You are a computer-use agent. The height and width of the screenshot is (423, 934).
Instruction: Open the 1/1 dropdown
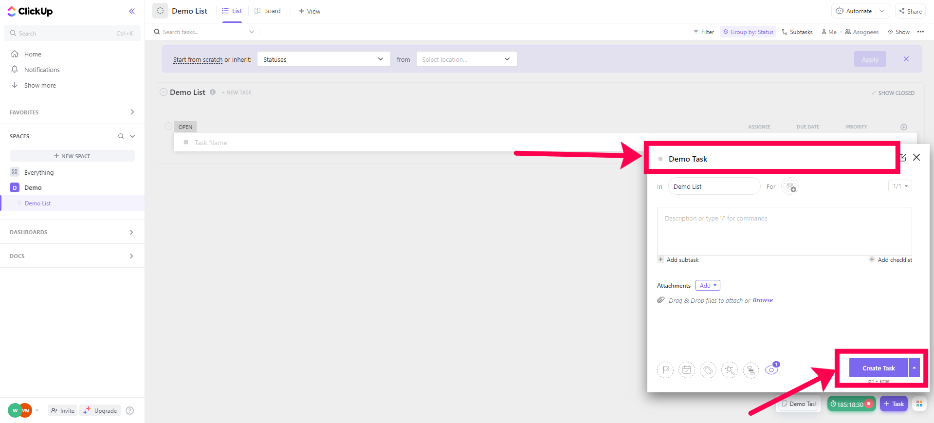click(x=900, y=186)
